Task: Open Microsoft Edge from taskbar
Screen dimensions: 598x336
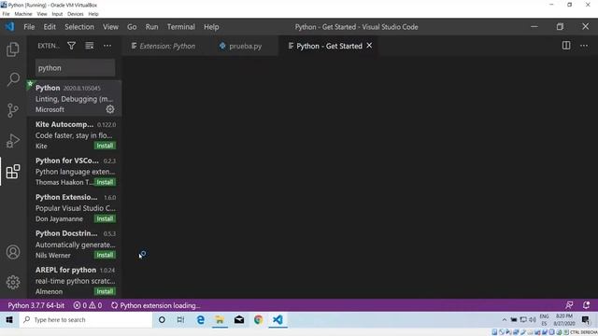Action: pyautogui.click(x=200, y=319)
